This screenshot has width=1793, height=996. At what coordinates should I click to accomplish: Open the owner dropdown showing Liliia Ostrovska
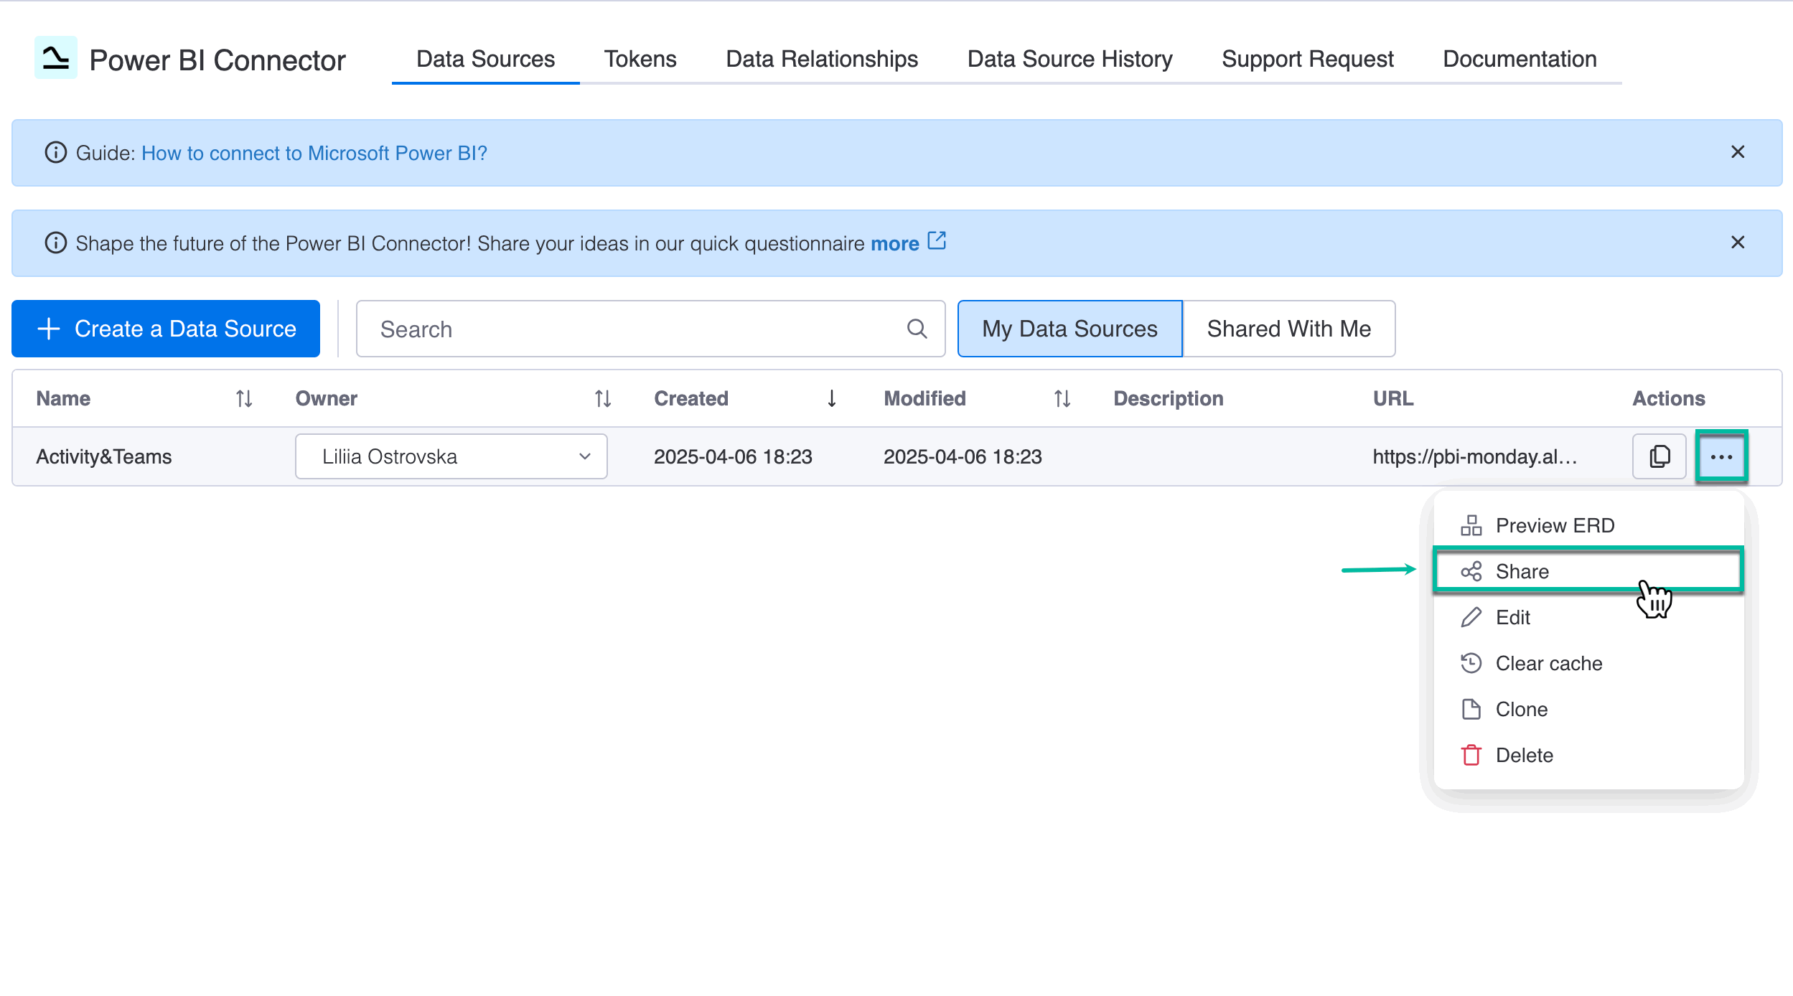586,456
